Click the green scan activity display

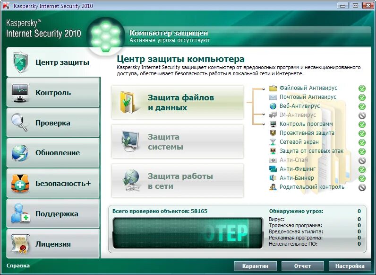(x=188, y=233)
